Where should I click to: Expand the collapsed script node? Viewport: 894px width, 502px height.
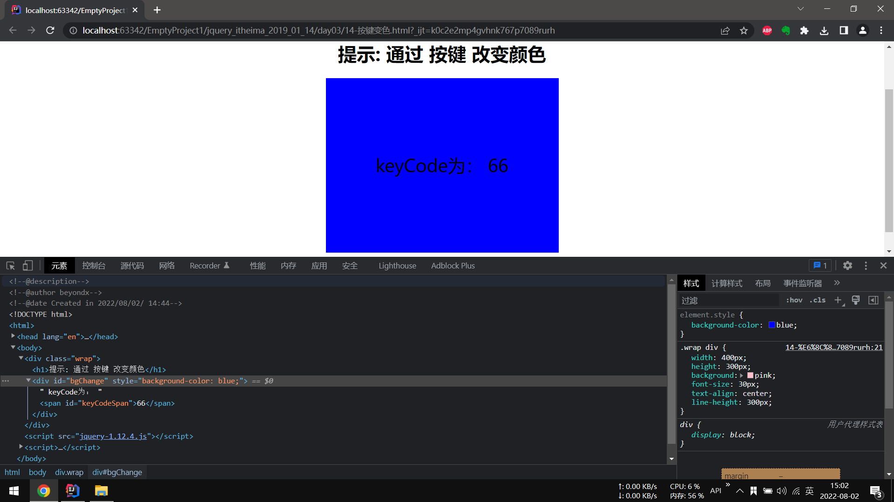[x=21, y=447]
